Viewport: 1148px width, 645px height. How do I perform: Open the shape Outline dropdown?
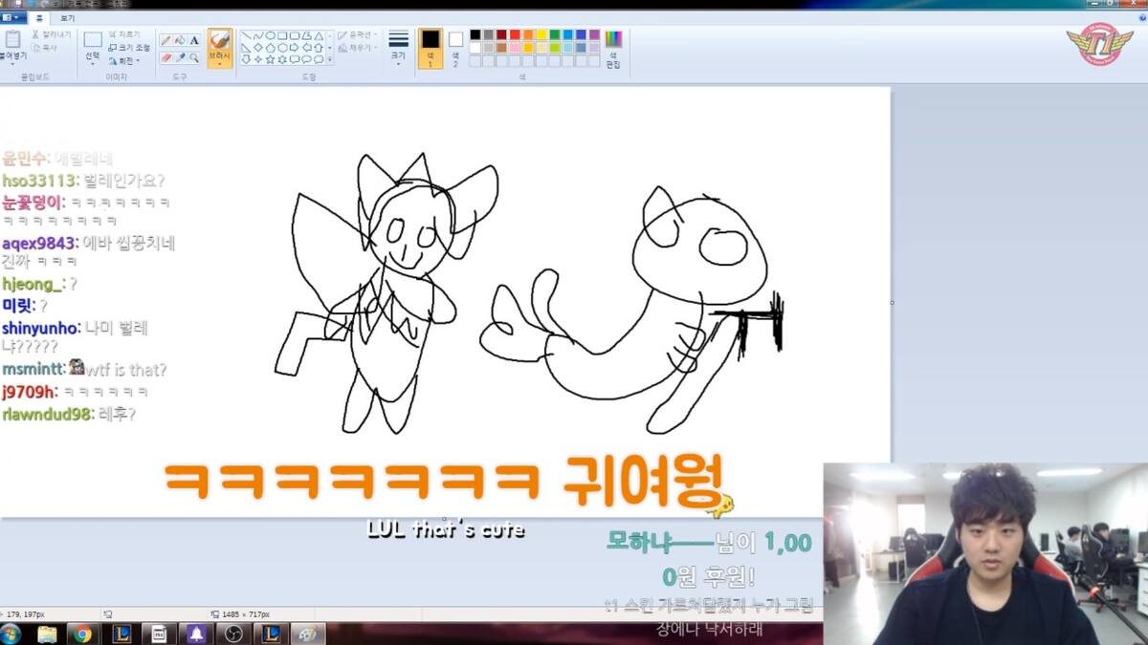click(357, 34)
